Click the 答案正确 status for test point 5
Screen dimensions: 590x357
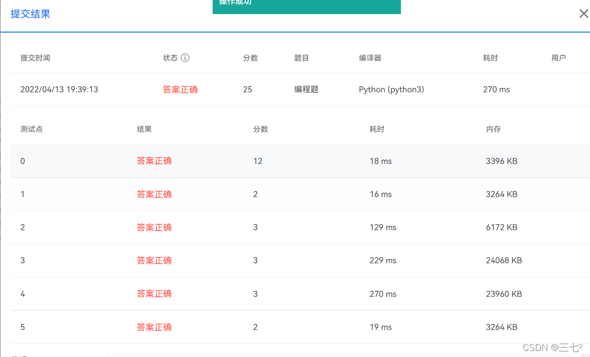(154, 326)
